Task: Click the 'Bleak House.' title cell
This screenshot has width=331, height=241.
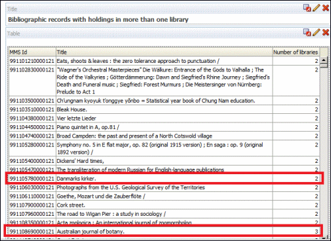Action: tap(165, 109)
